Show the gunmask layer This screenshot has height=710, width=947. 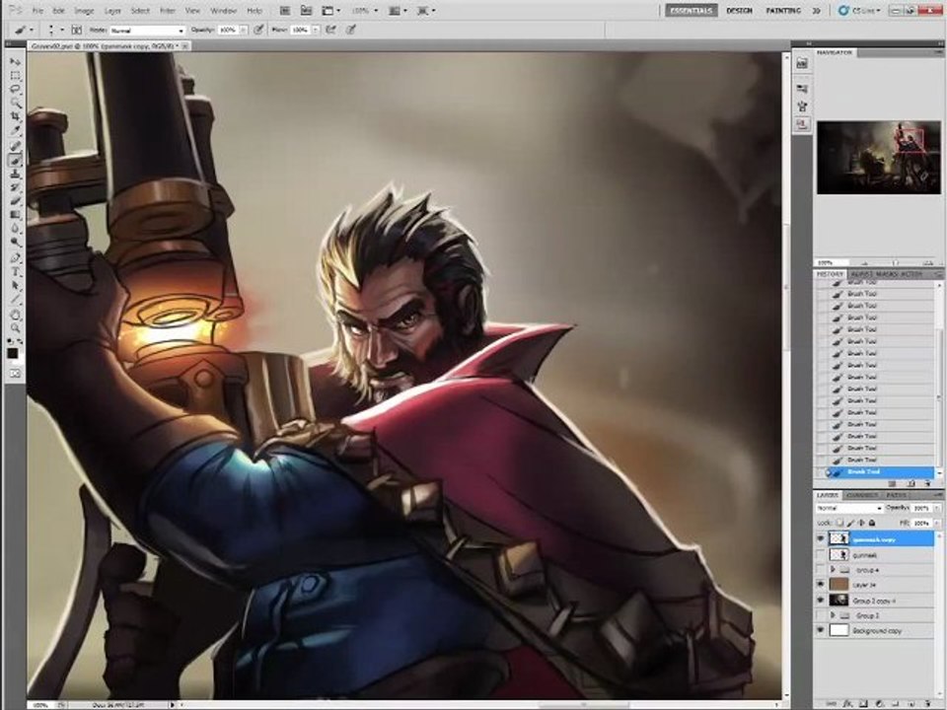[820, 554]
